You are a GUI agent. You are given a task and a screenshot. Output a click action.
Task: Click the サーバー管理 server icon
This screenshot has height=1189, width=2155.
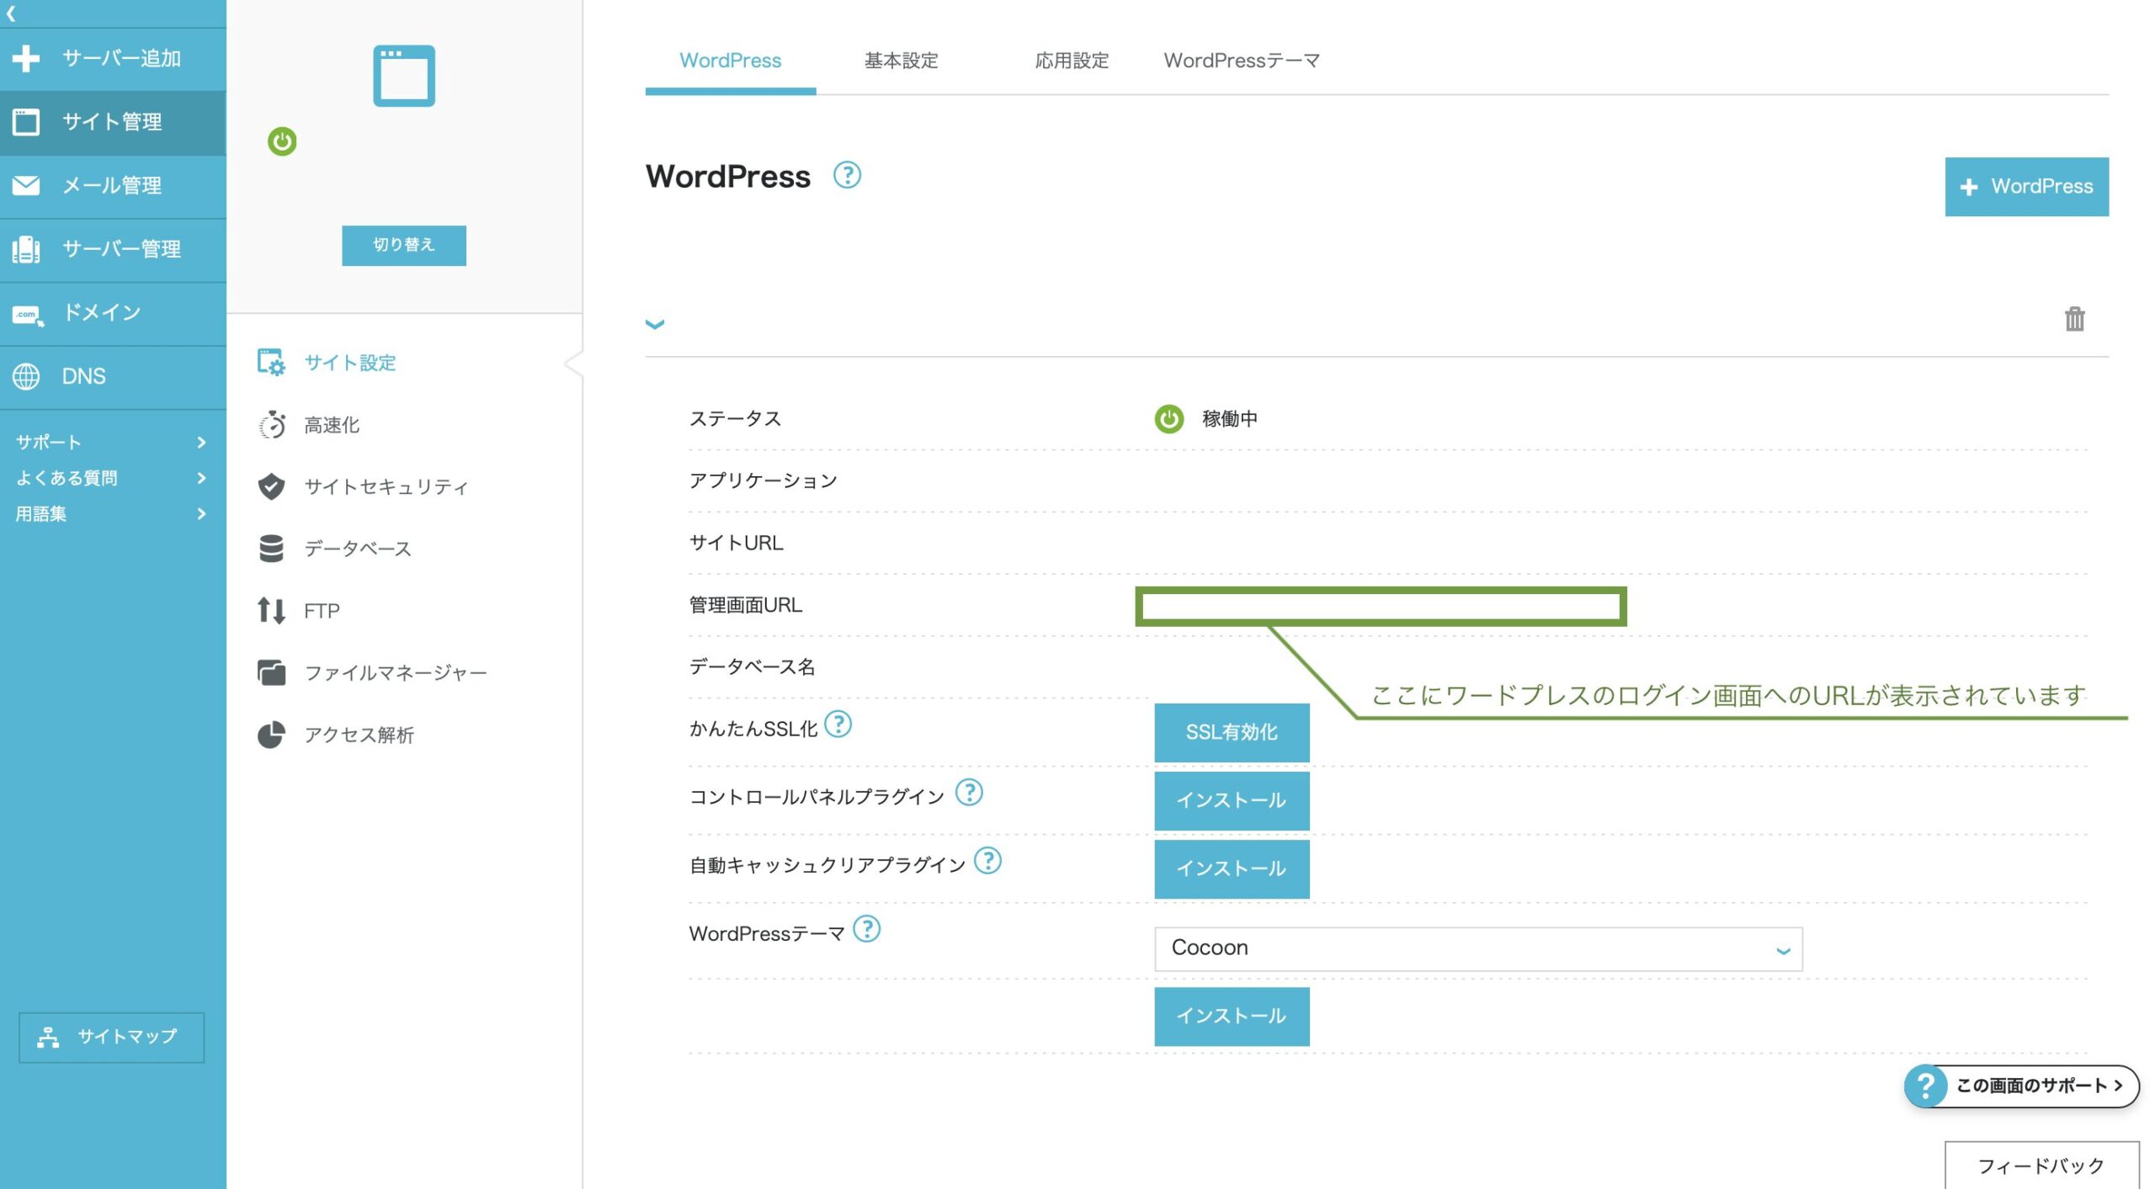point(26,249)
